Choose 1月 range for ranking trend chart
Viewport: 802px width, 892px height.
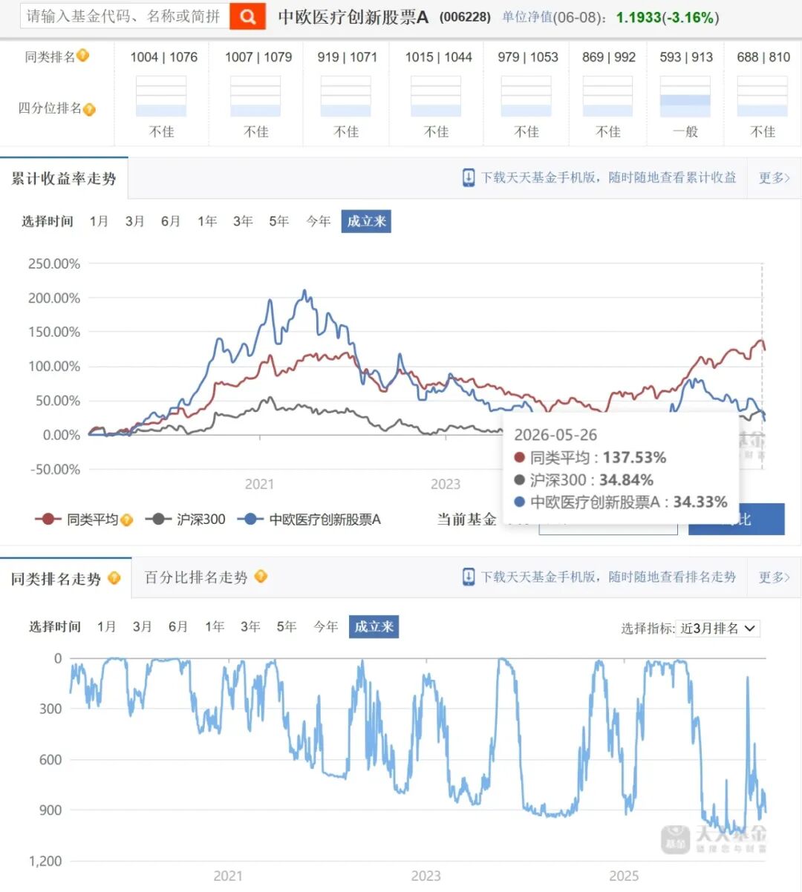coord(106,626)
